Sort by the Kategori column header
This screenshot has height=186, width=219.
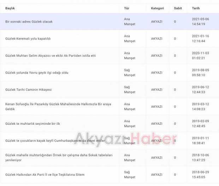(158, 8)
